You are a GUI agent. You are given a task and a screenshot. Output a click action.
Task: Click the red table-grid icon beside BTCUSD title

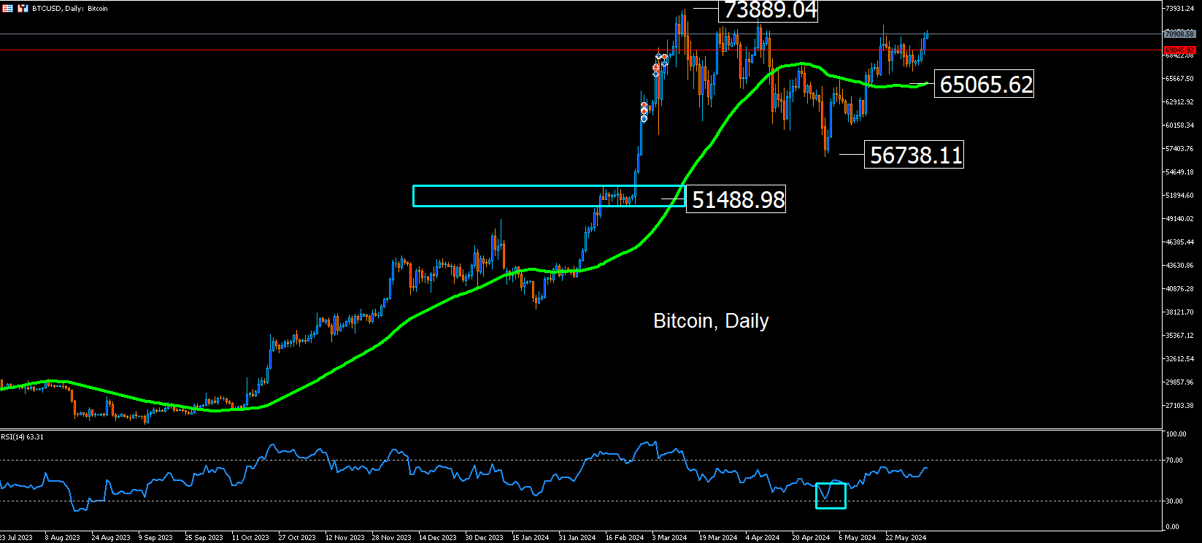pyautogui.click(x=8, y=9)
